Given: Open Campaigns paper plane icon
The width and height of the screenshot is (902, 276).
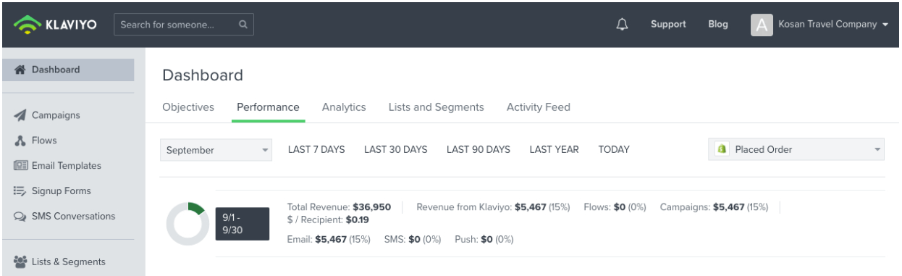Looking at the screenshot, I should 20,115.
